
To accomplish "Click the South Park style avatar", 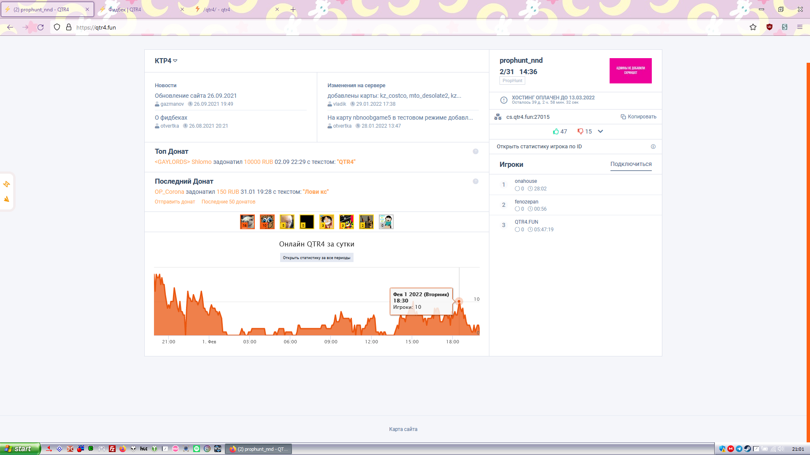I will point(386,222).
